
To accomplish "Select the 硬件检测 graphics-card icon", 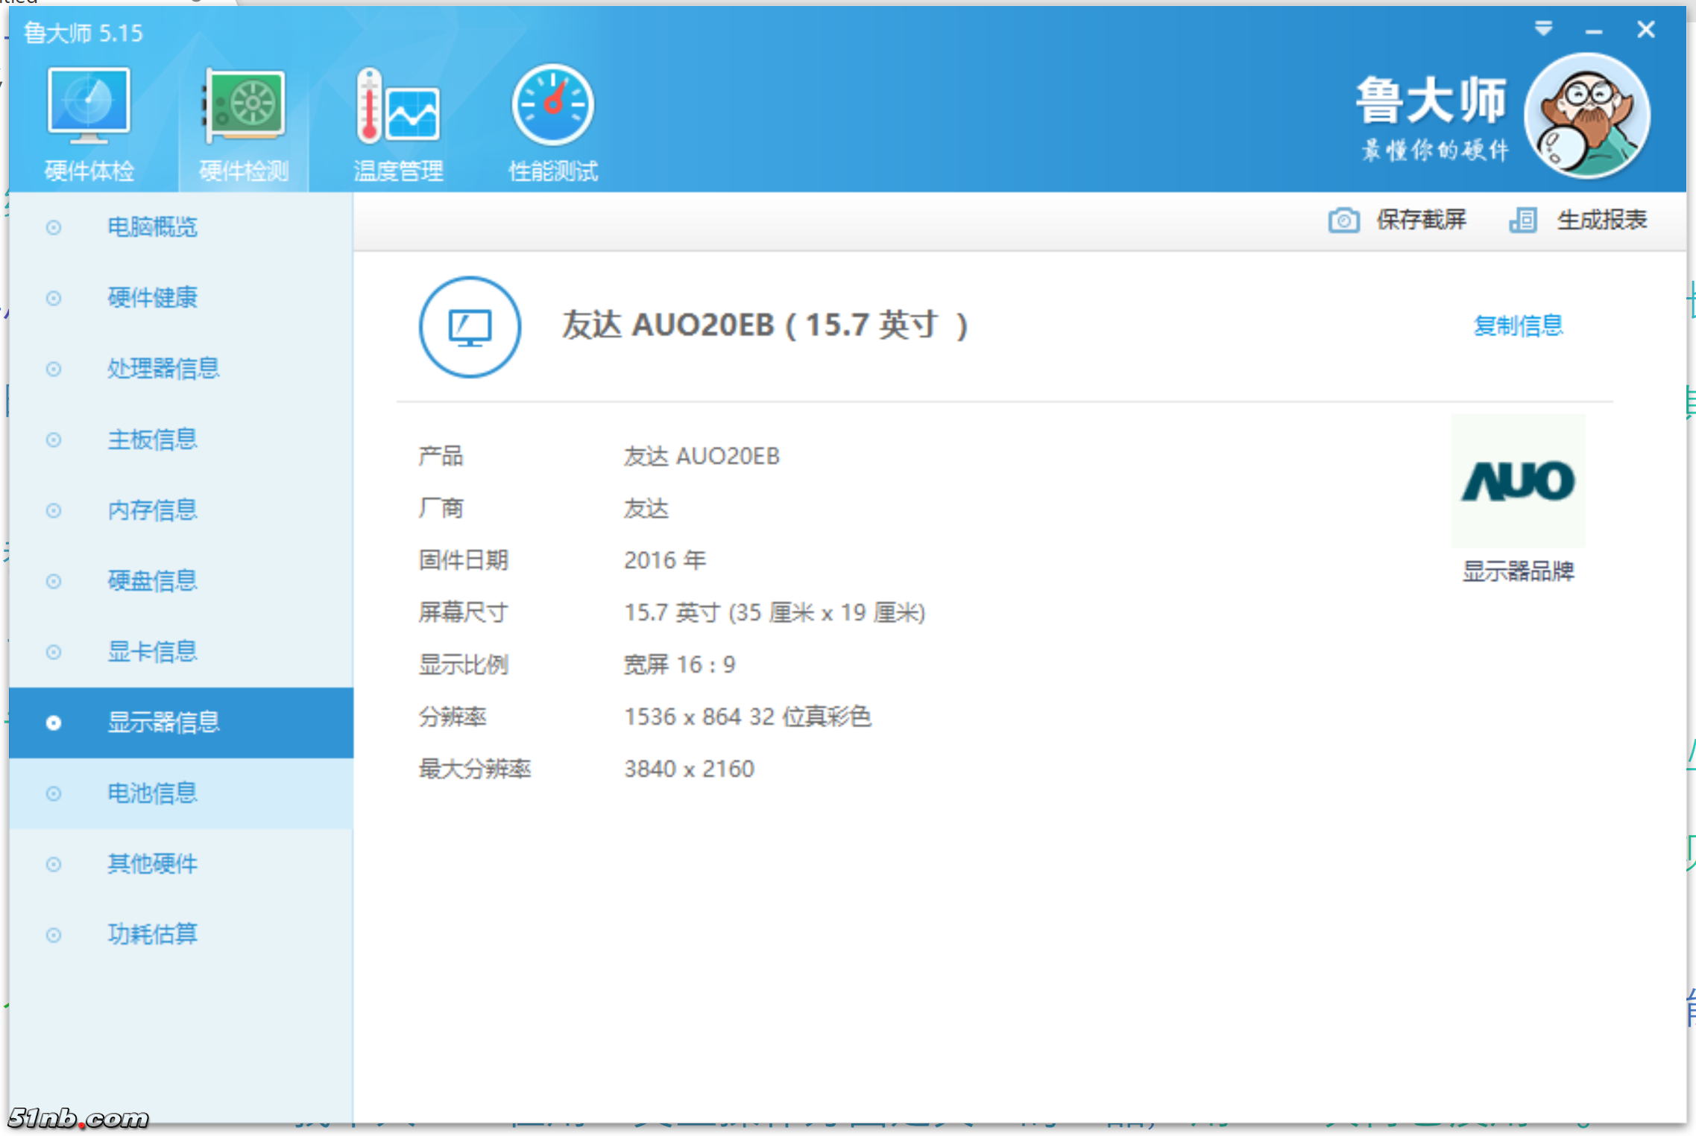I will pos(243,108).
